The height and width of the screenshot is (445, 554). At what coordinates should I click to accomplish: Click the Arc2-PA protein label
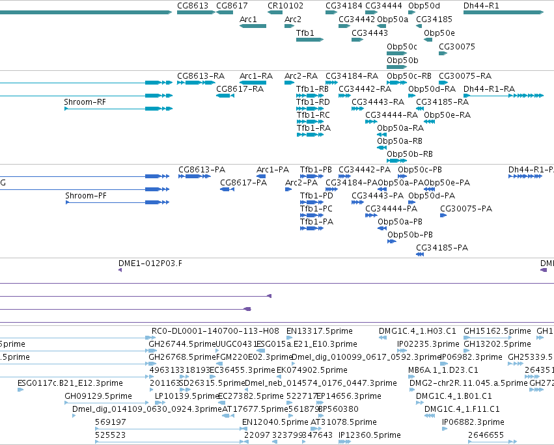pyautogui.click(x=301, y=183)
